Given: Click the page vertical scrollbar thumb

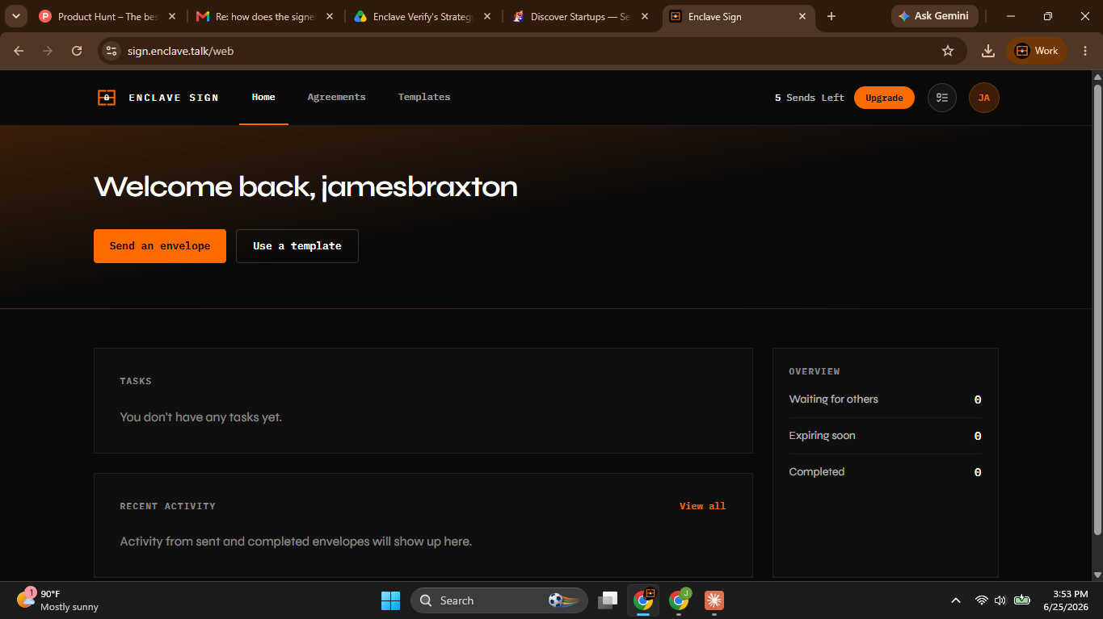Looking at the screenshot, I should 1097,309.
